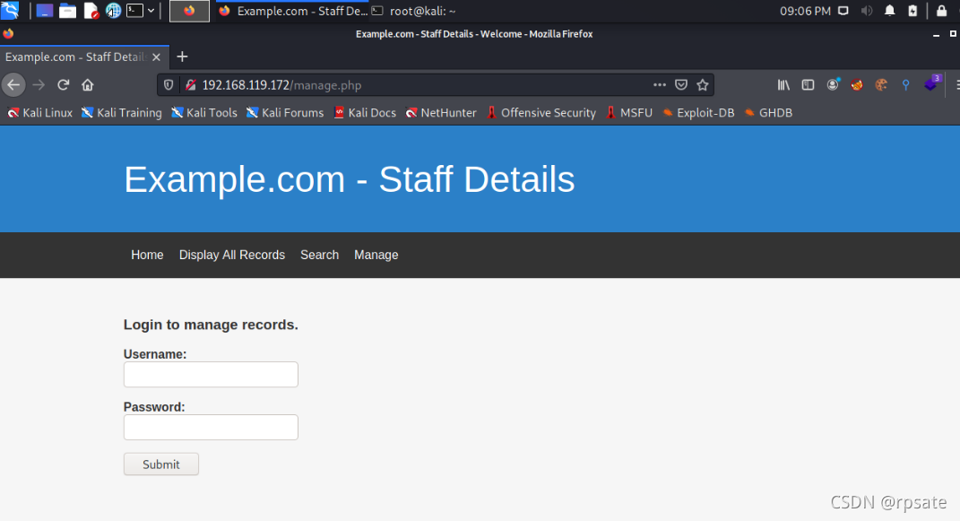Viewport: 960px width, 521px height.
Task: Switch to root@kali terminal window in taskbar
Action: pos(414,11)
